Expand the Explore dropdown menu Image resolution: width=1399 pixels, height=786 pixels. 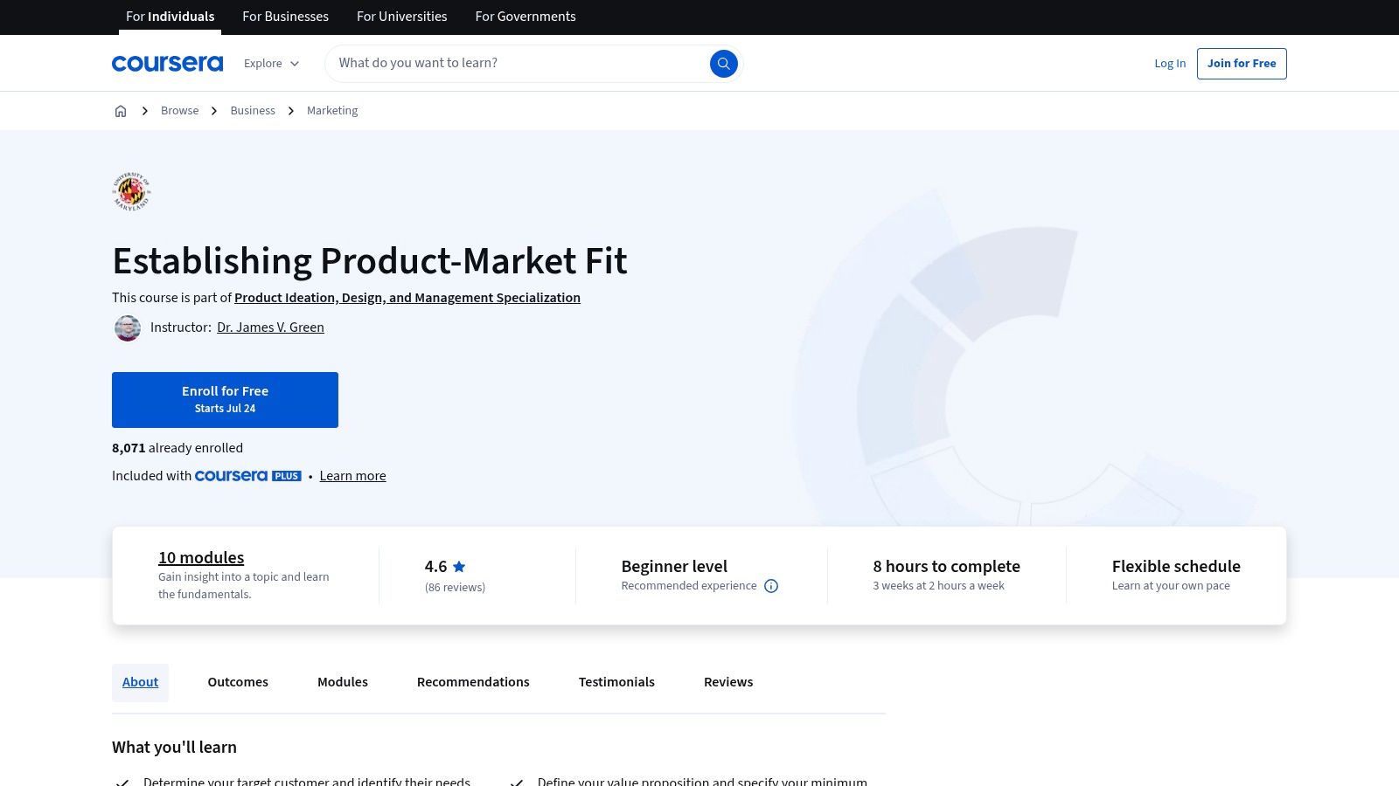(271, 63)
